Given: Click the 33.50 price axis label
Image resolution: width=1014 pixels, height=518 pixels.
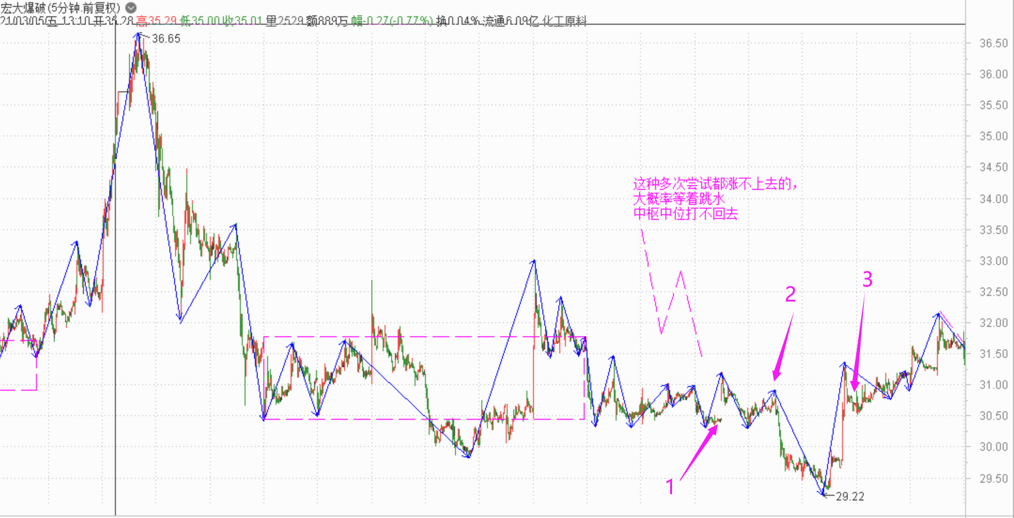Looking at the screenshot, I should (x=994, y=230).
